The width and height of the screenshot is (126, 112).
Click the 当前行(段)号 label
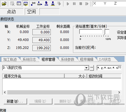point(85,48)
